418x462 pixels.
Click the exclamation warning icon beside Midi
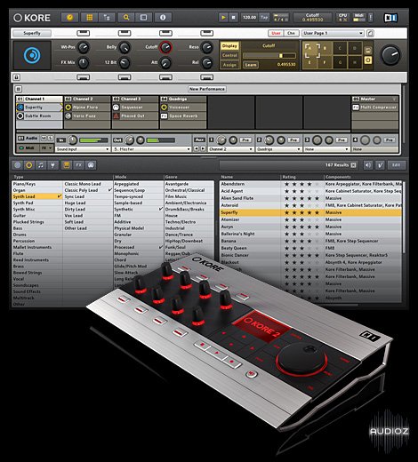click(371, 18)
